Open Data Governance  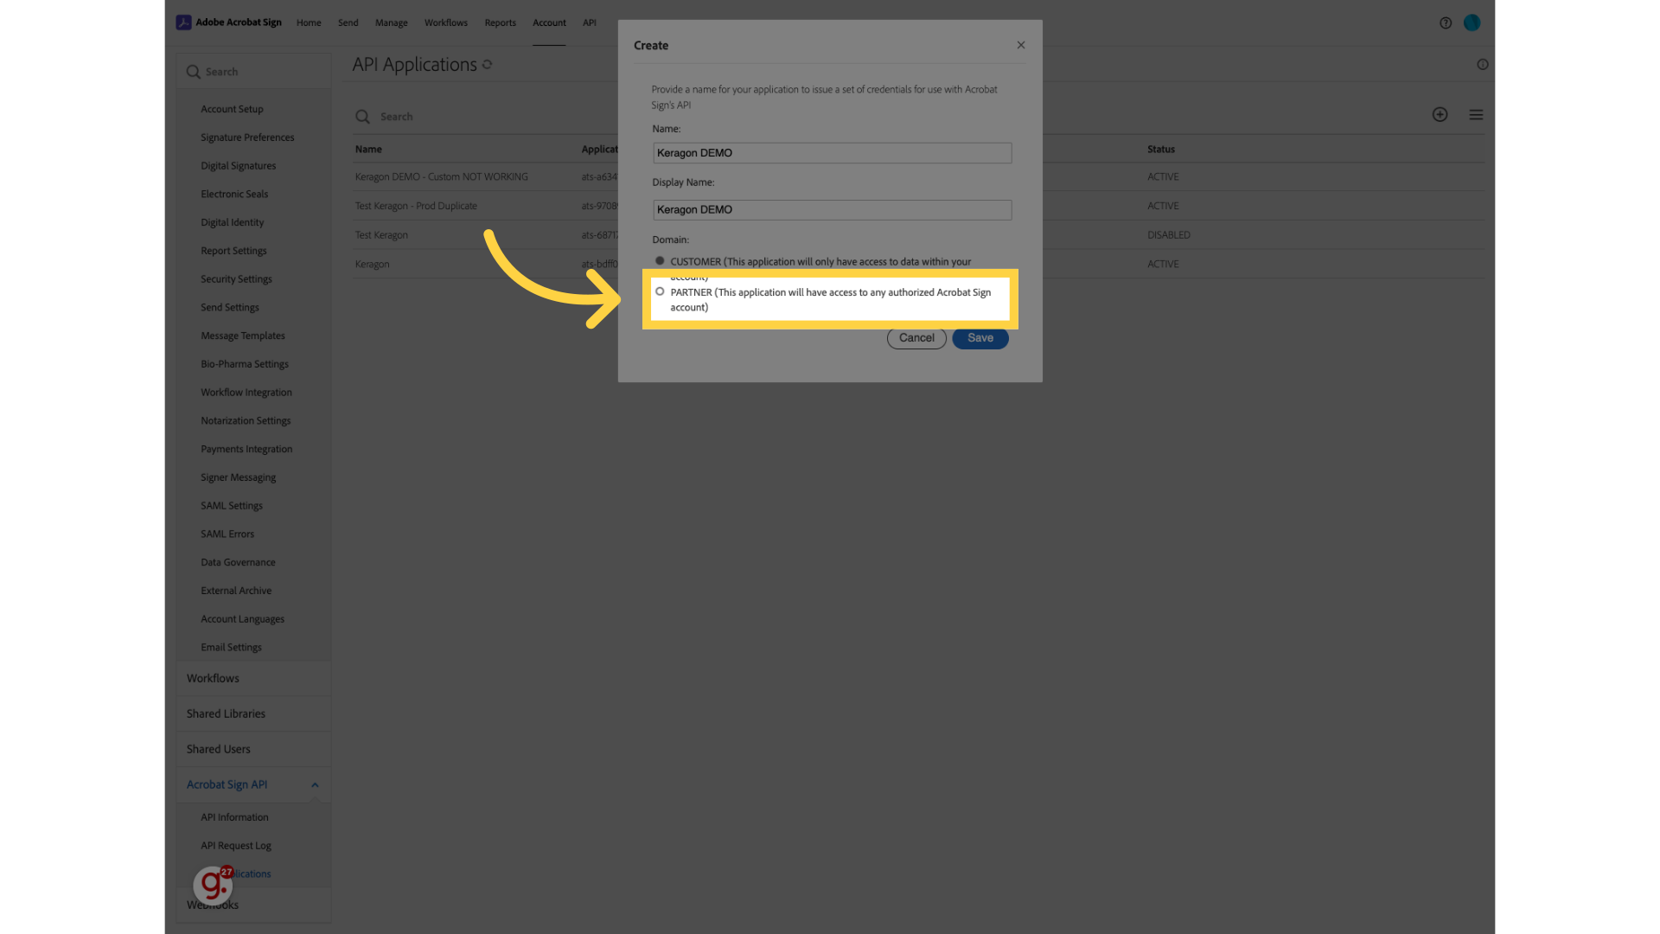(239, 562)
